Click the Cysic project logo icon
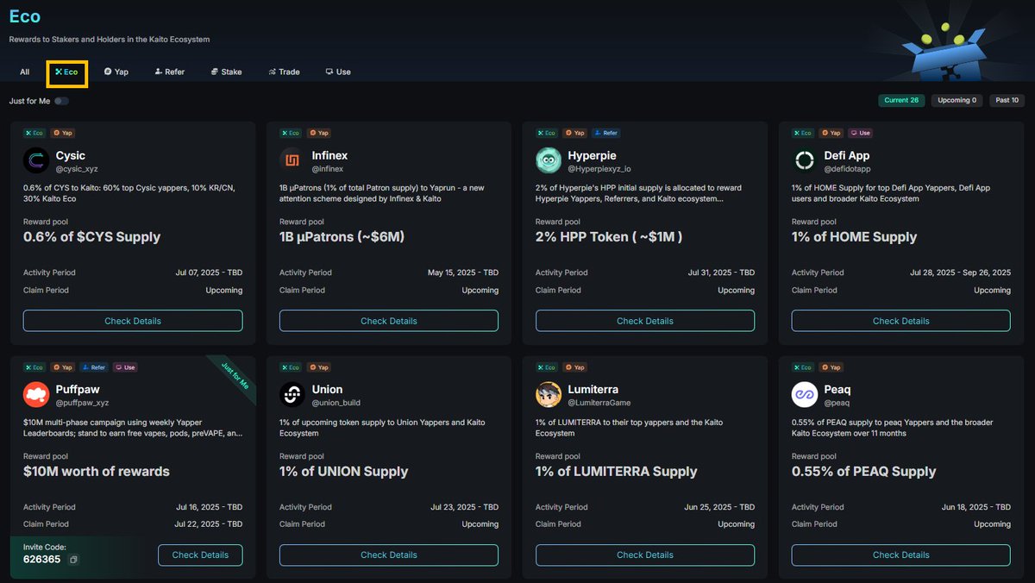Image resolution: width=1035 pixels, height=583 pixels. point(36,160)
